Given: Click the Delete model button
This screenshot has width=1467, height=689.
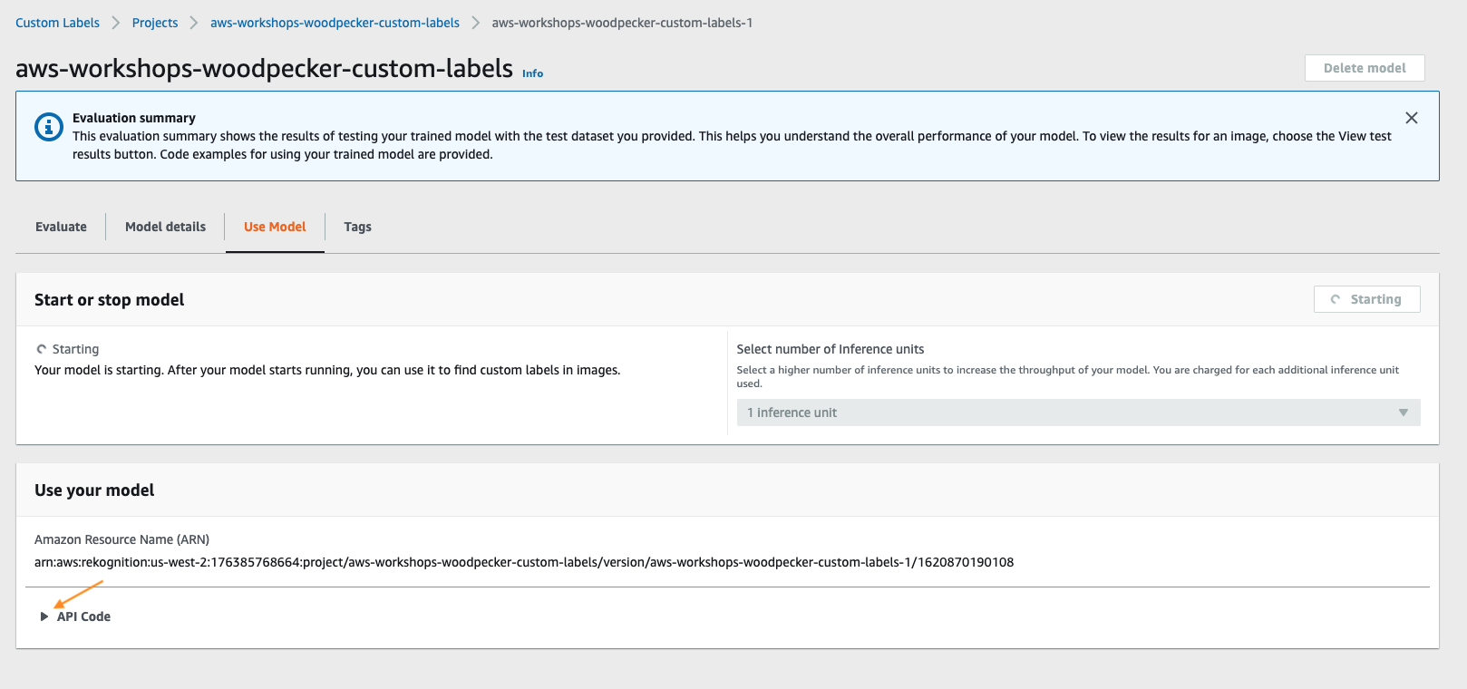Looking at the screenshot, I should (1365, 68).
